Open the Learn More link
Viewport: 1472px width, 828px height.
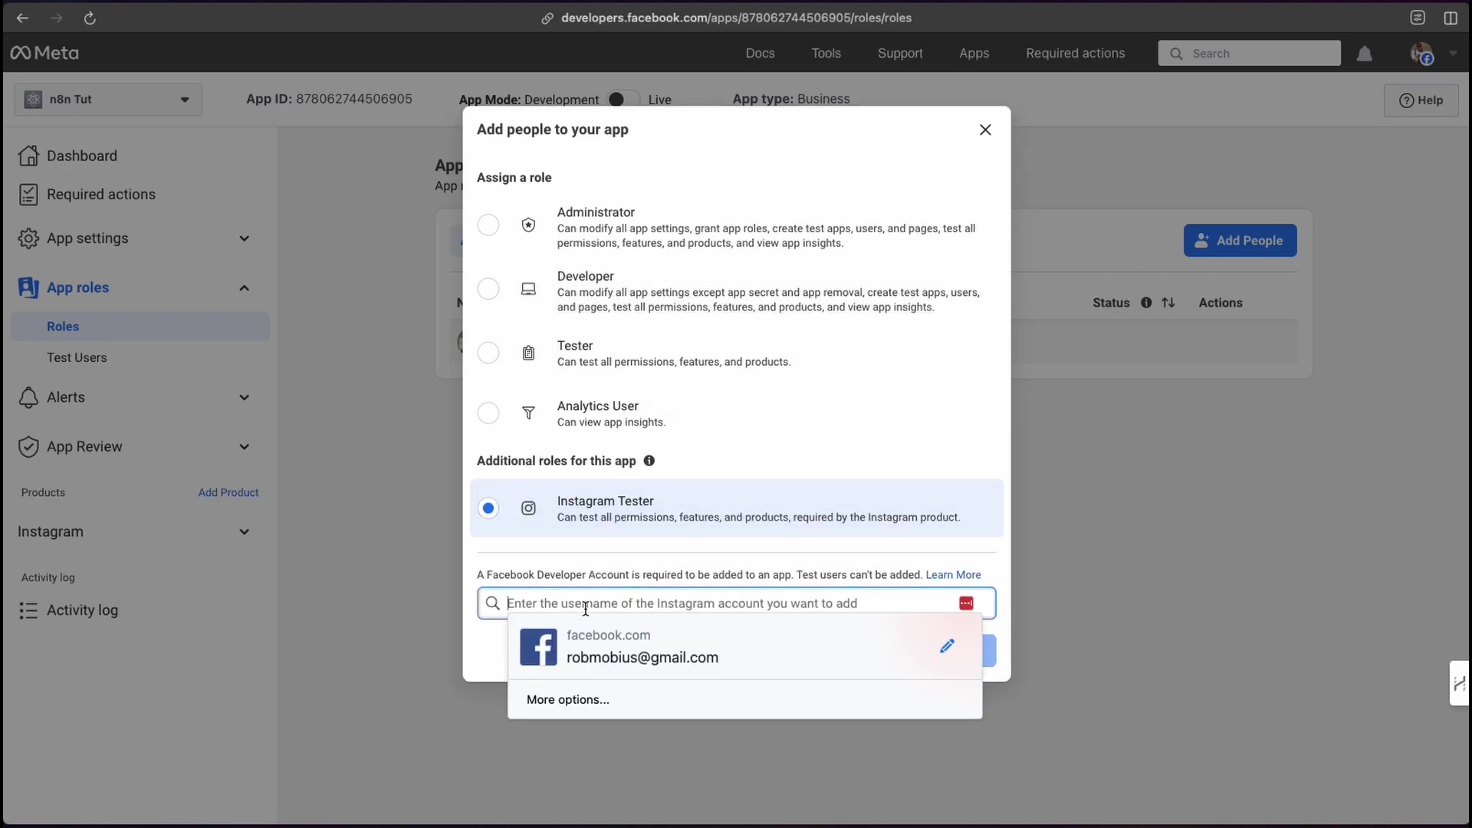pyautogui.click(x=953, y=575)
